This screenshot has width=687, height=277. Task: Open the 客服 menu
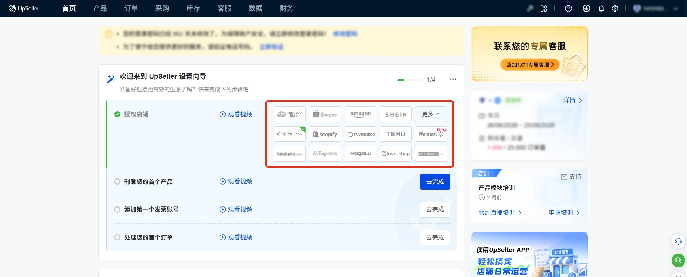(224, 8)
